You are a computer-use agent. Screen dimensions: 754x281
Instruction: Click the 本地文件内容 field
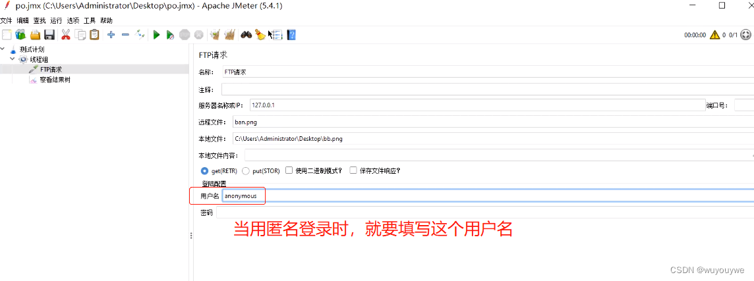tap(499, 155)
